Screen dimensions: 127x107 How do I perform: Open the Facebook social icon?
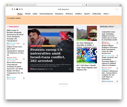pos(12,9)
